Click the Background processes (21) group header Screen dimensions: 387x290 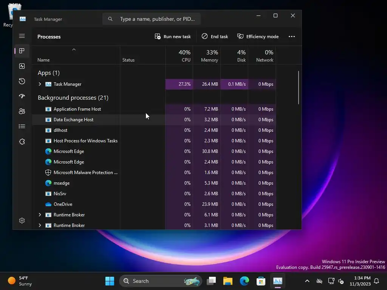pos(73,98)
